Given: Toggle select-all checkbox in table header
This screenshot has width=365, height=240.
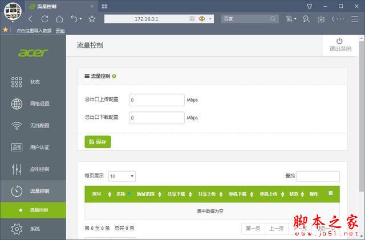Looking at the screenshot, I should [x=331, y=193].
